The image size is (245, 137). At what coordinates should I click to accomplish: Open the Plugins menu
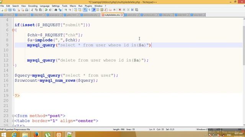click(88, 6)
